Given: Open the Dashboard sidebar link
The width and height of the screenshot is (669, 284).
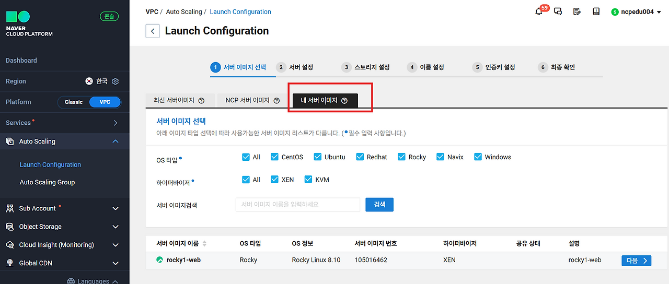Looking at the screenshot, I should [x=21, y=61].
